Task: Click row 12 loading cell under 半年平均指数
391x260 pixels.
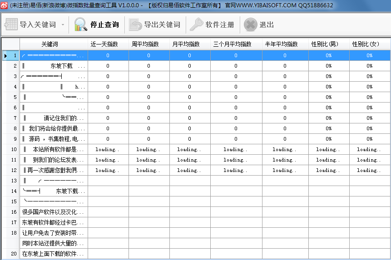Action: (x=286, y=170)
